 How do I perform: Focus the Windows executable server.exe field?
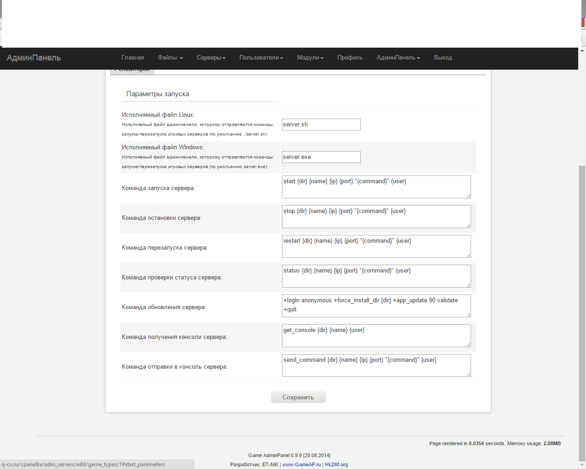tap(321, 157)
